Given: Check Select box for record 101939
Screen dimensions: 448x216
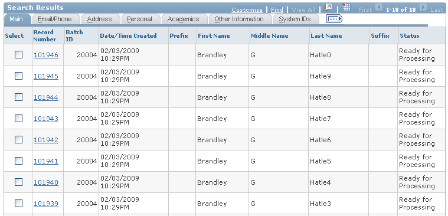Looking at the screenshot, I should click(x=18, y=204).
